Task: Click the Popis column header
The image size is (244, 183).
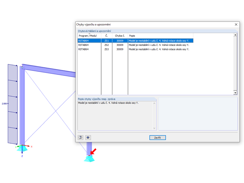Action: pos(161,36)
